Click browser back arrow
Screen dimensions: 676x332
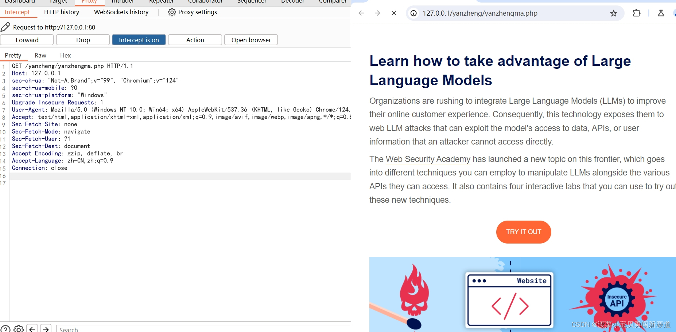click(361, 13)
